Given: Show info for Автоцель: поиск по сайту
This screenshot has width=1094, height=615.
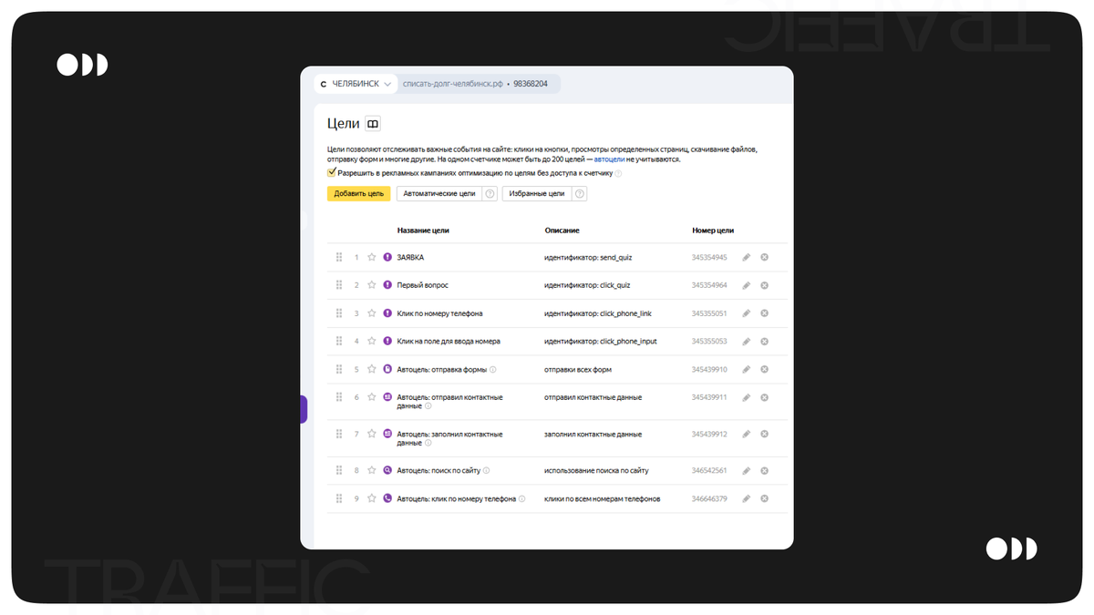Looking at the screenshot, I should [x=486, y=471].
